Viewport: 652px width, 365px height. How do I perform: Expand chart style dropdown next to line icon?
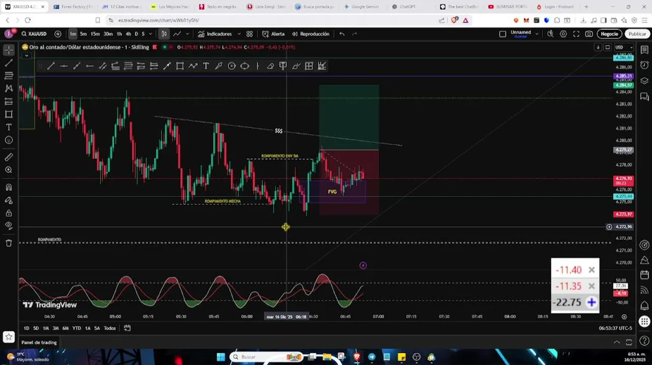click(187, 34)
